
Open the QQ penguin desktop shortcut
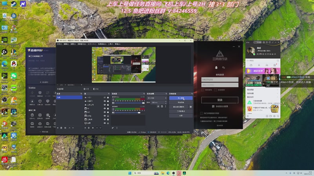[14, 64]
